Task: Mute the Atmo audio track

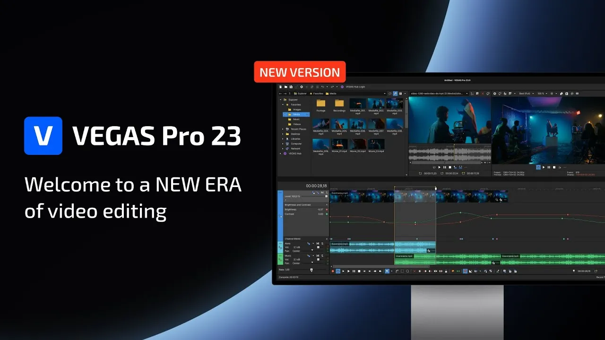Action: pos(318,244)
